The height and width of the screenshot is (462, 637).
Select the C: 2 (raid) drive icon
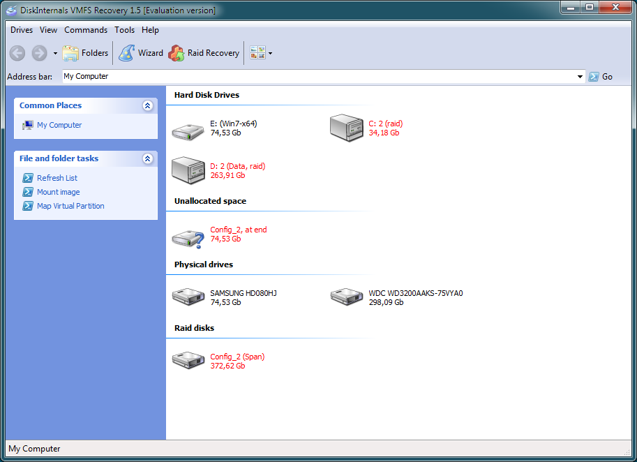[x=347, y=128]
